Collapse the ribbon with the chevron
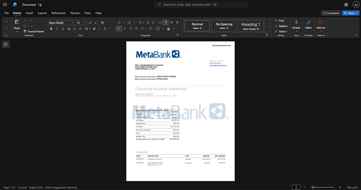 356,35
